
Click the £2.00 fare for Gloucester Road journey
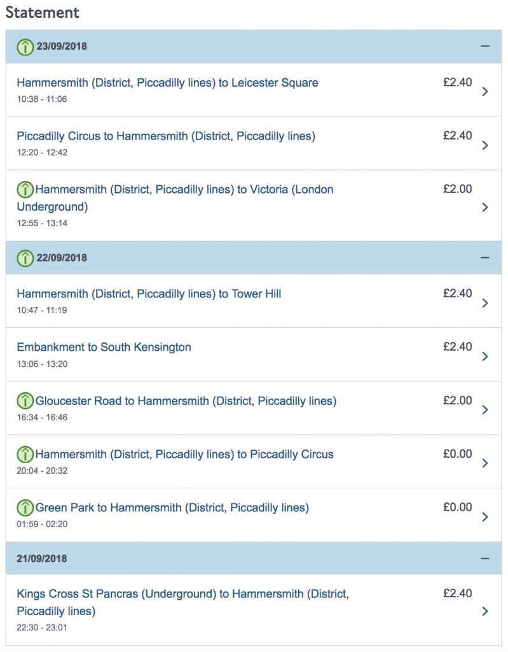point(457,401)
